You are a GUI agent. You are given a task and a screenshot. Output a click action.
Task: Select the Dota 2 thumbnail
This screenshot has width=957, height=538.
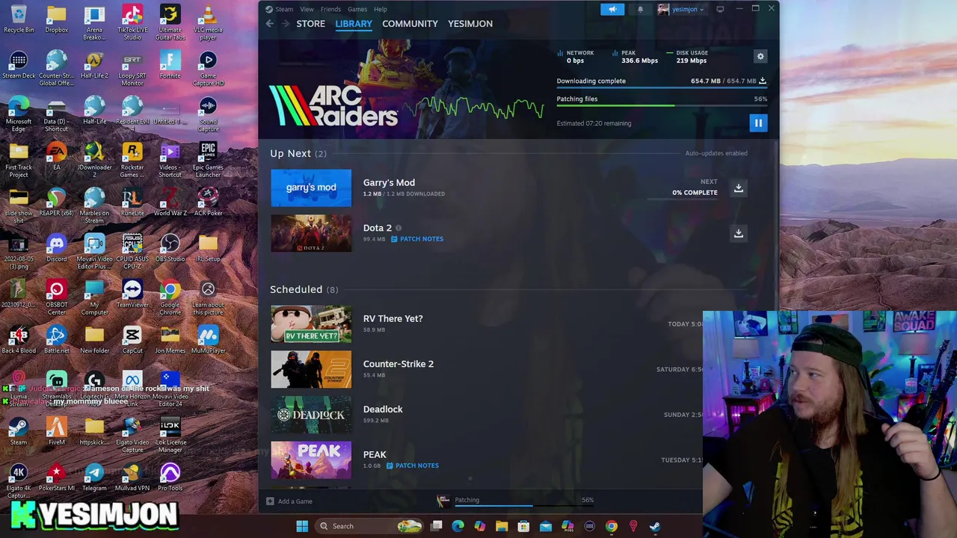click(311, 233)
